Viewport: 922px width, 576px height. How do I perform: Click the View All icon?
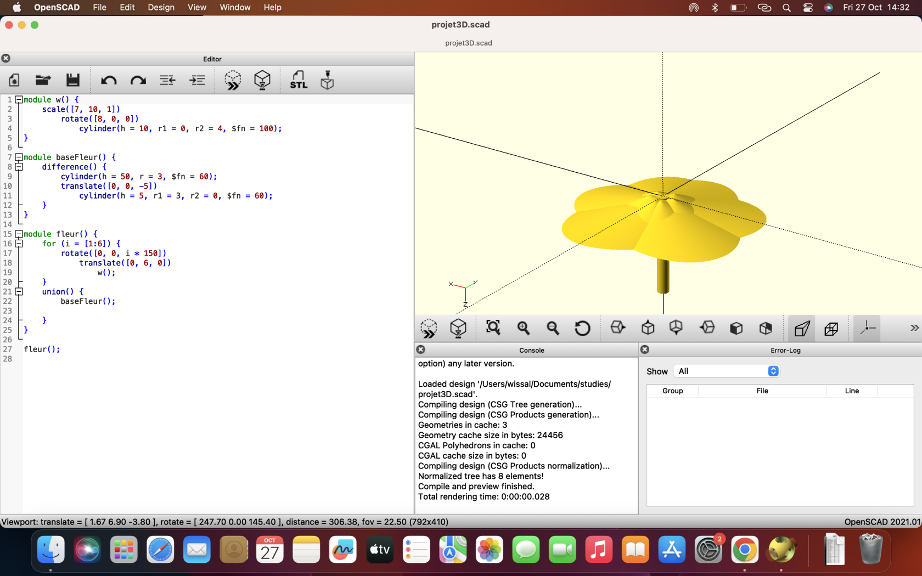pyautogui.click(x=493, y=328)
